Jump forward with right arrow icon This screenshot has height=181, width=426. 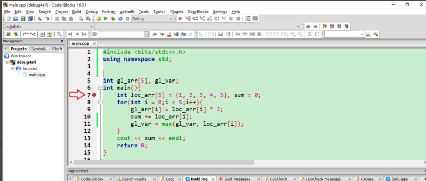pos(315,26)
